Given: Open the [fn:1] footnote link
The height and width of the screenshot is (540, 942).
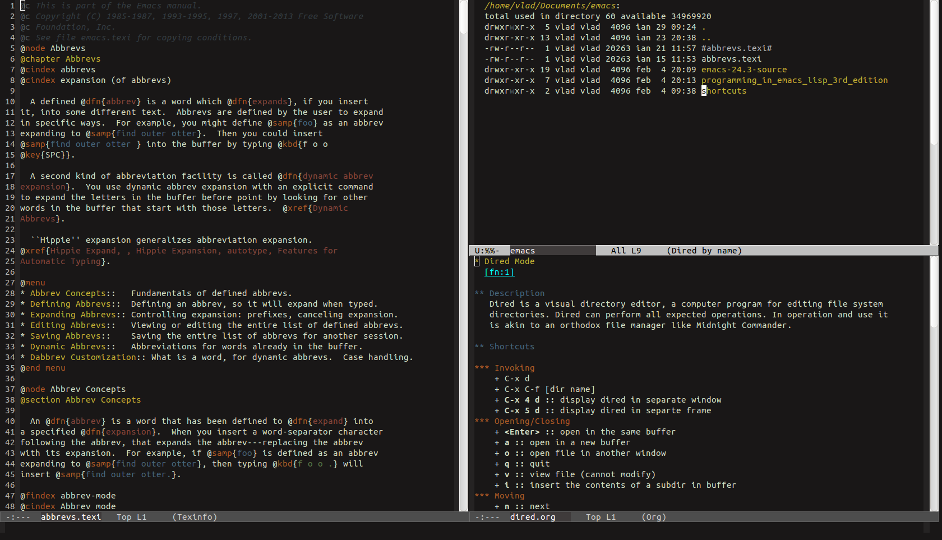Looking at the screenshot, I should pos(499,272).
